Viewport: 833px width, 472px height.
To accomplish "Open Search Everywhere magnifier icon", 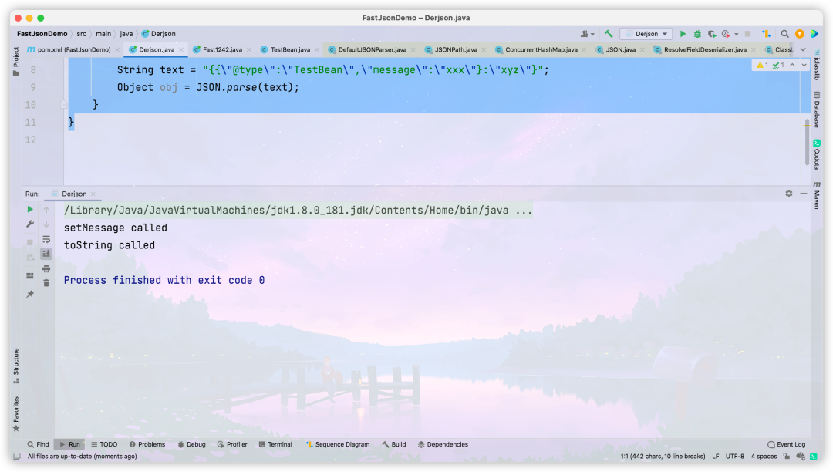I will (x=784, y=34).
